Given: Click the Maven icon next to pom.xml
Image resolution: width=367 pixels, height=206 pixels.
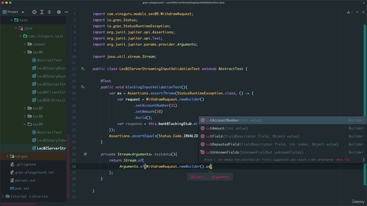Looking at the screenshot, I should pyautogui.click(x=12, y=188).
